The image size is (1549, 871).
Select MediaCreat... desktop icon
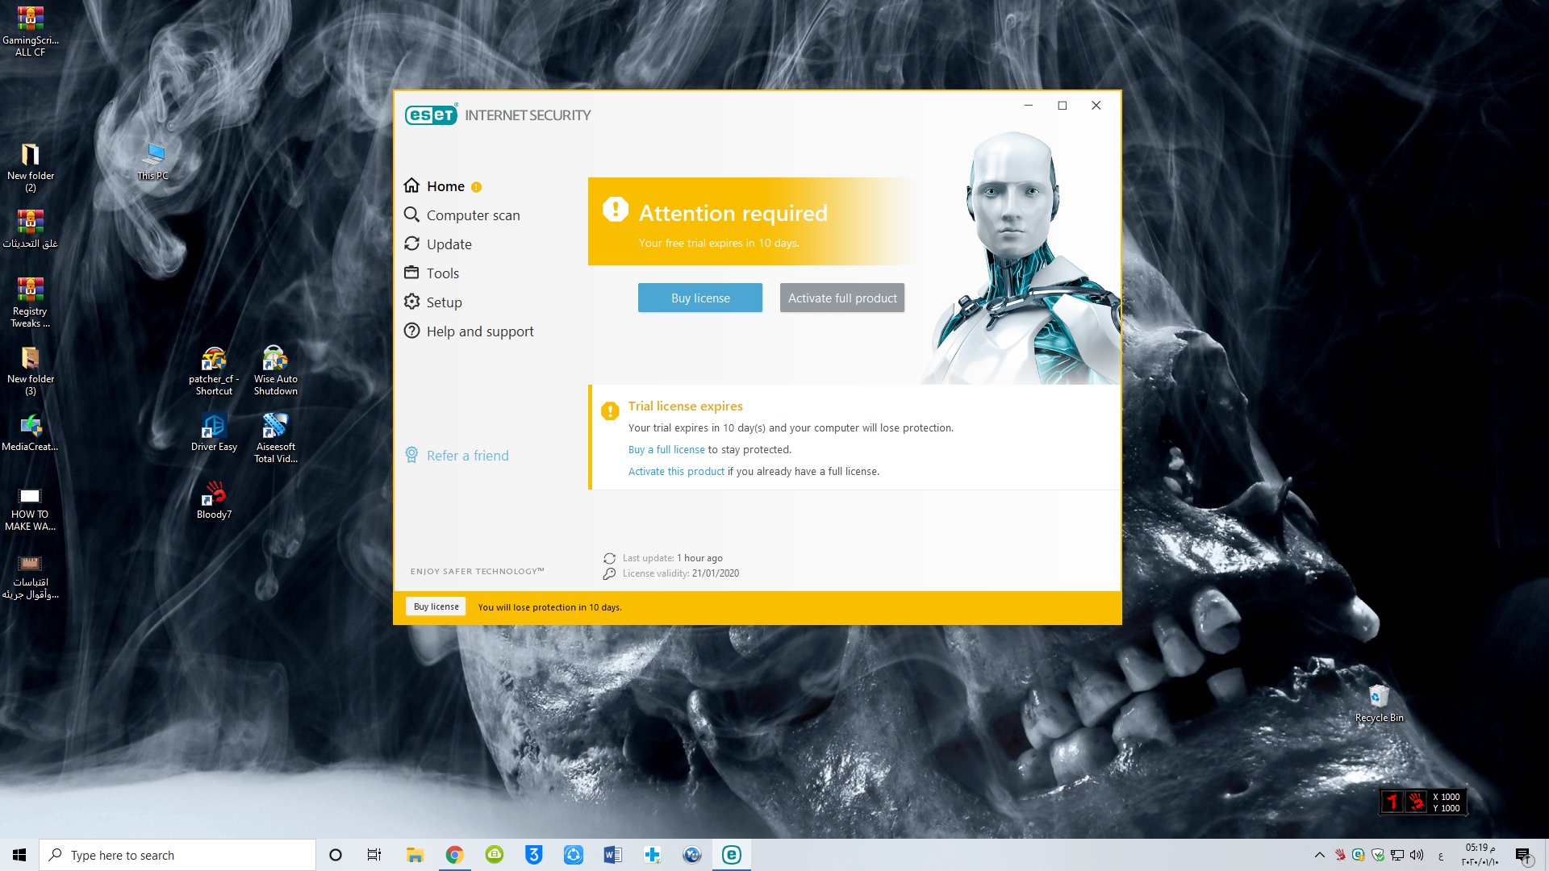[30, 433]
